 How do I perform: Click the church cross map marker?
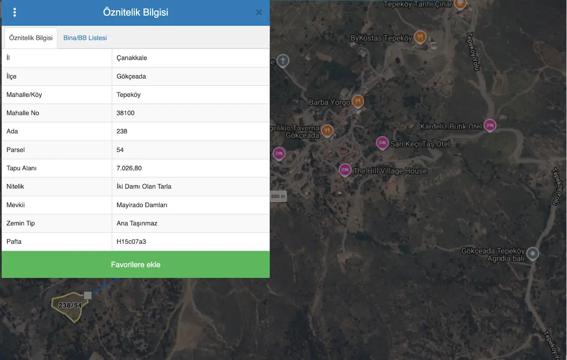point(283,60)
